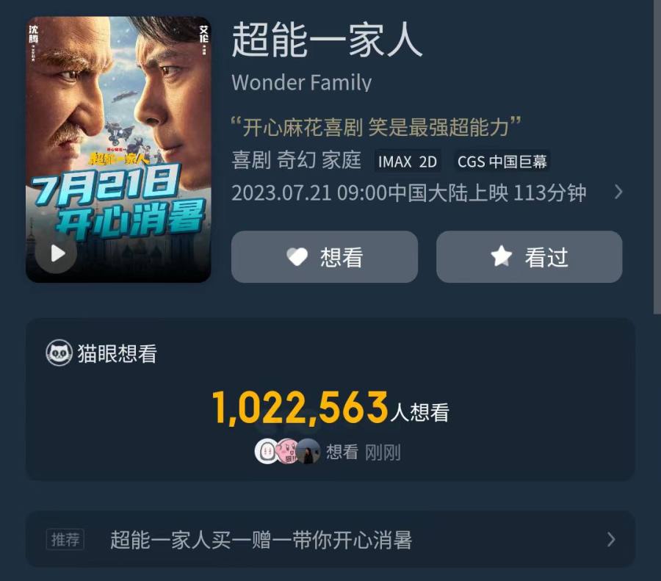
Task: Tap the star icon on 看过
Action: click(501, 256)
